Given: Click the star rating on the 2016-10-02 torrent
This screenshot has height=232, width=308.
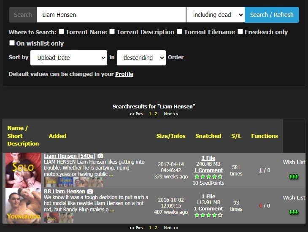Looking at the screenshot, I should 208,215.
